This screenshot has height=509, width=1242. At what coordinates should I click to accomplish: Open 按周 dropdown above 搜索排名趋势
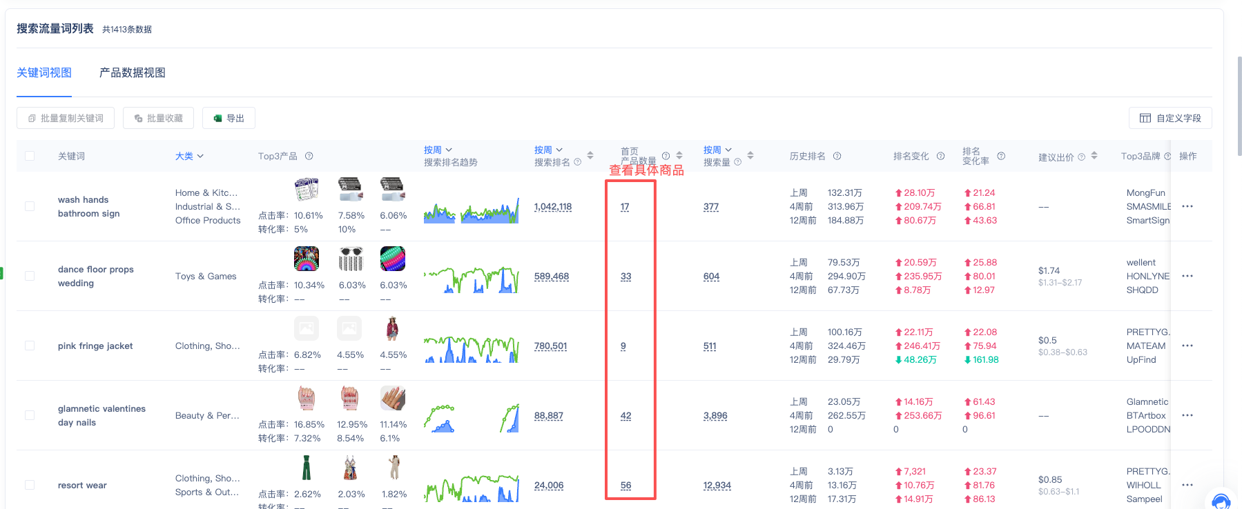click(x=438, y=150)
